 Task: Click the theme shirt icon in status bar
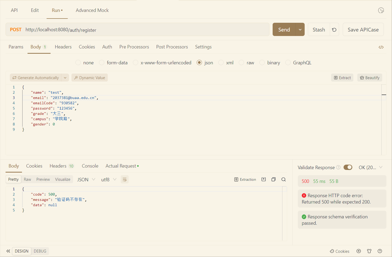click(369, 251)
